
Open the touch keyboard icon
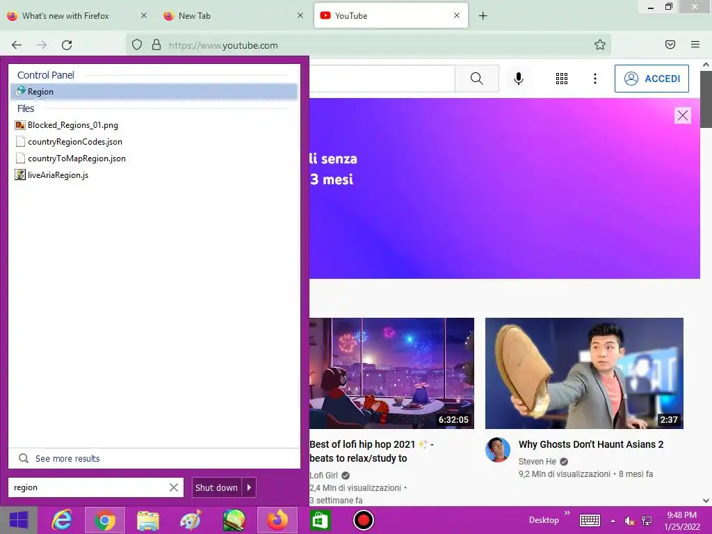[590, 520]
